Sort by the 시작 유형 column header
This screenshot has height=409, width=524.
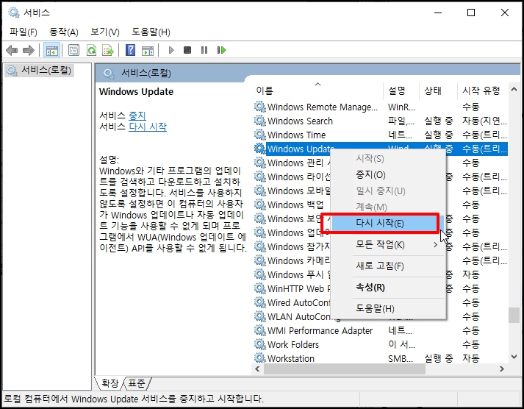pos(483,90)
